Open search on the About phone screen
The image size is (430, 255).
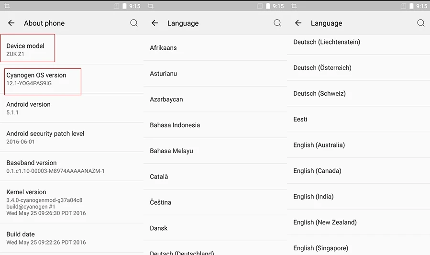click(x=134, y=23)
